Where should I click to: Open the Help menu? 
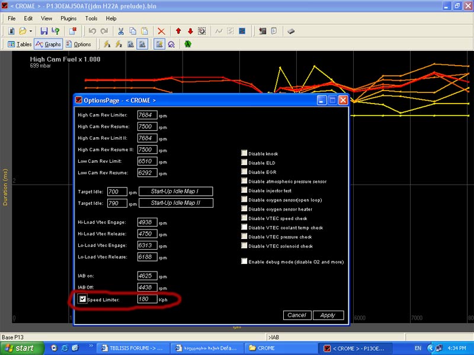click(x=111, y=18)
